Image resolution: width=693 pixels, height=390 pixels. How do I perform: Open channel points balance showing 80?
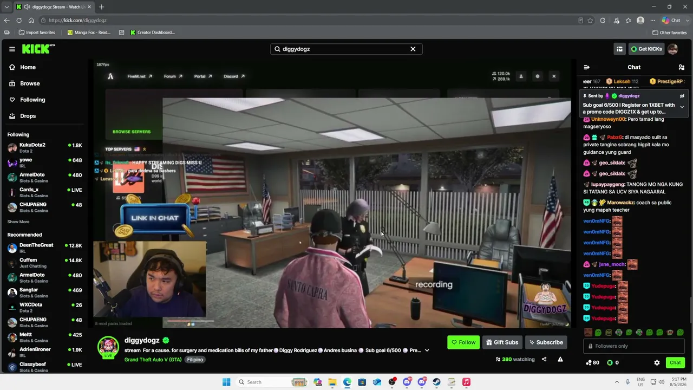coord(592,362)
